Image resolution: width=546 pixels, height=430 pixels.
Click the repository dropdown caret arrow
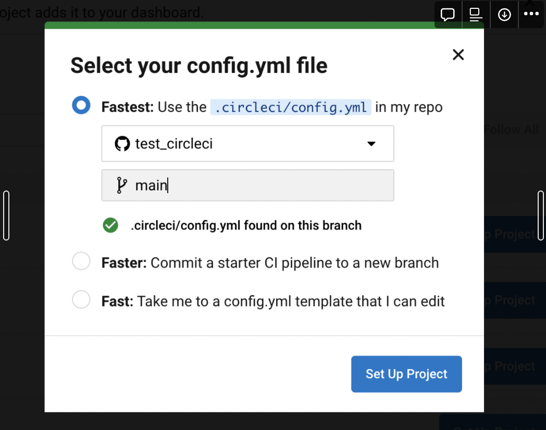click(371, 144)
